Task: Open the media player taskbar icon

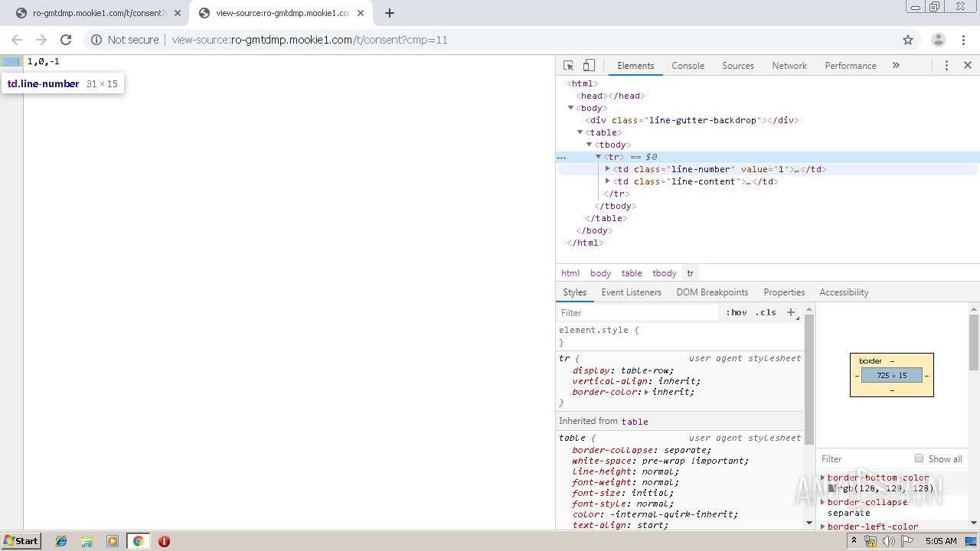Action: click(113, 541)
